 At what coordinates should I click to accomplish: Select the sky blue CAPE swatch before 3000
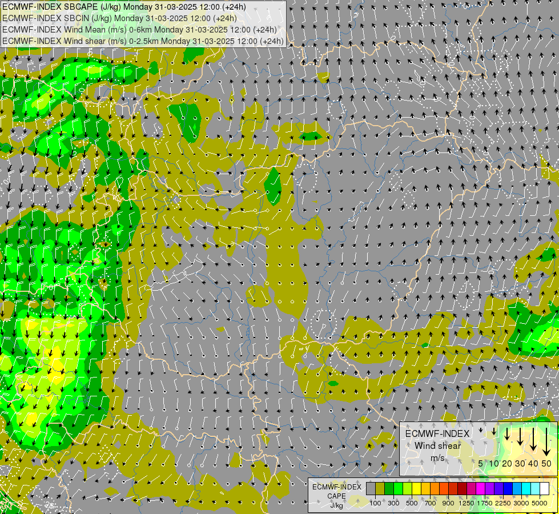(518, 488)
